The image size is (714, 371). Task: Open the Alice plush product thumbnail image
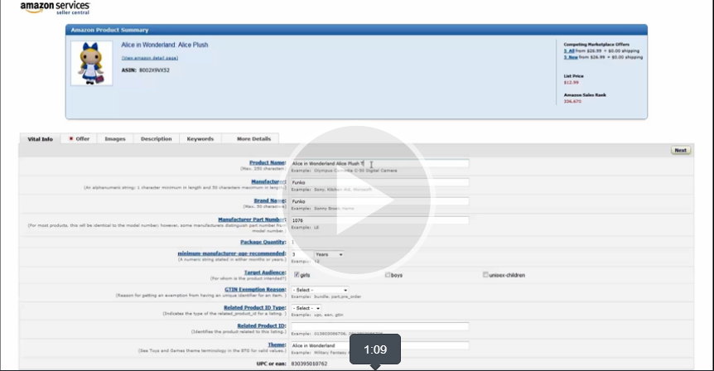91,63
